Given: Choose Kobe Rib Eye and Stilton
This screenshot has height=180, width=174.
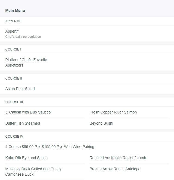Looking at the screenshot, I should 26,158.
